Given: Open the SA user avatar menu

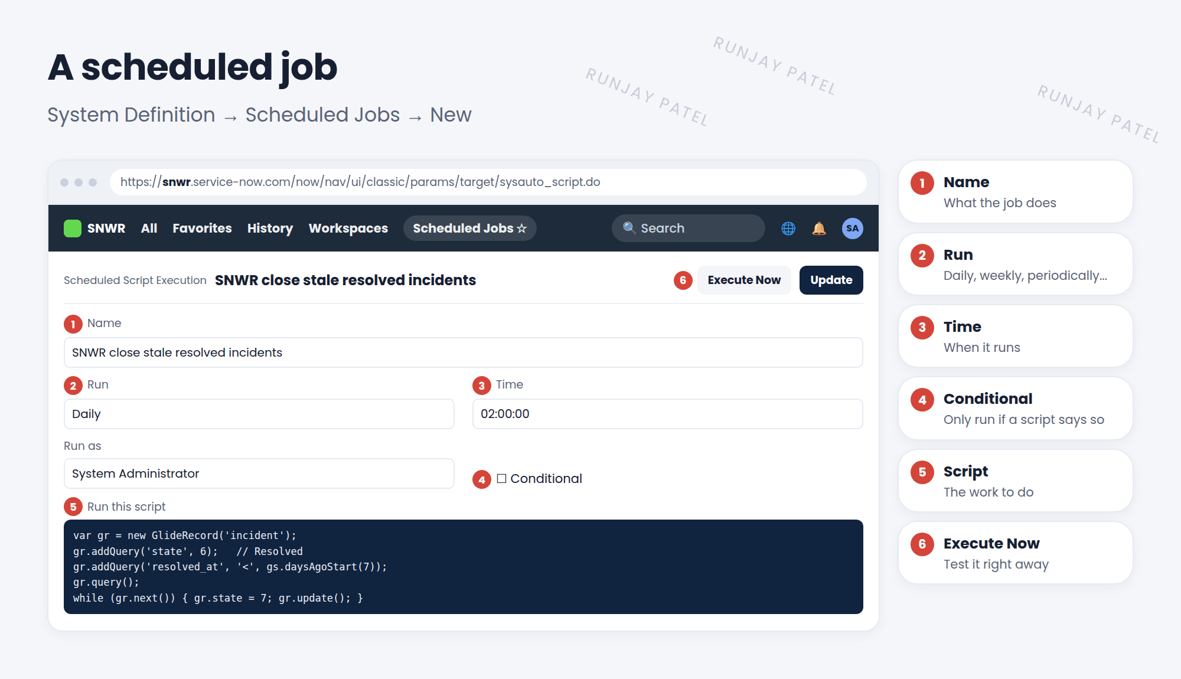Looking at the screenshot, I should pos(852,228).
